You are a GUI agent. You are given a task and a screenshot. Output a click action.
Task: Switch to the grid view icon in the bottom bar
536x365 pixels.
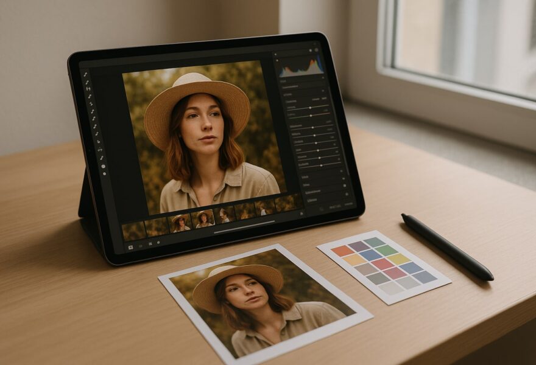(x=150, y=244)
